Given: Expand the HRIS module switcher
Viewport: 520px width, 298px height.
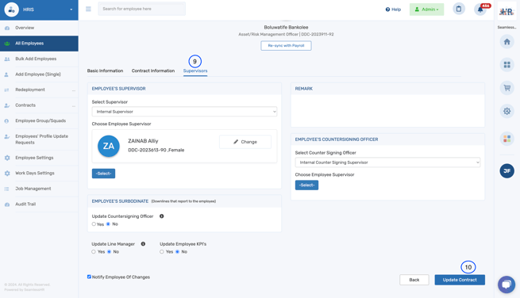Looking at the screenshot, I should 71,10.
